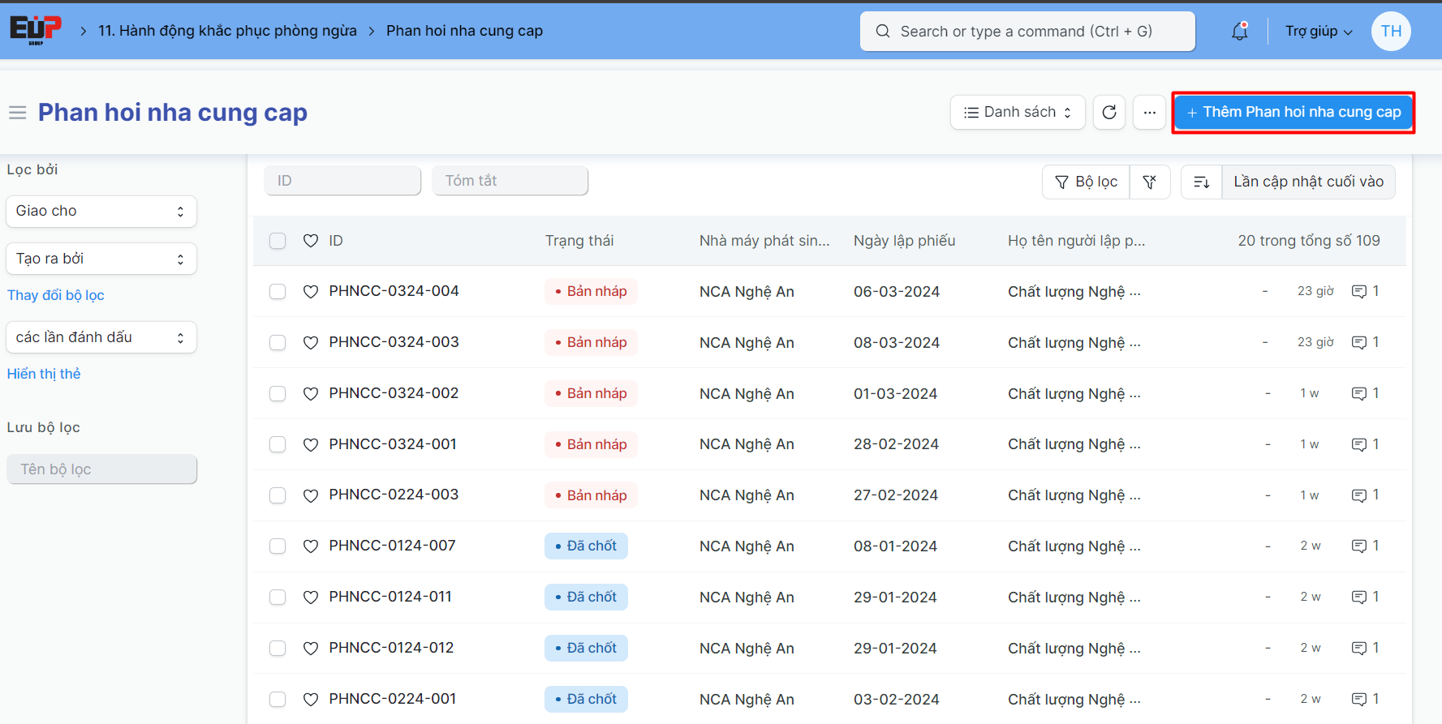The width and height of the screenshot is (1442, 724).
Task: Click the EUP logo home icon
Action: click(x=35, y=30)
